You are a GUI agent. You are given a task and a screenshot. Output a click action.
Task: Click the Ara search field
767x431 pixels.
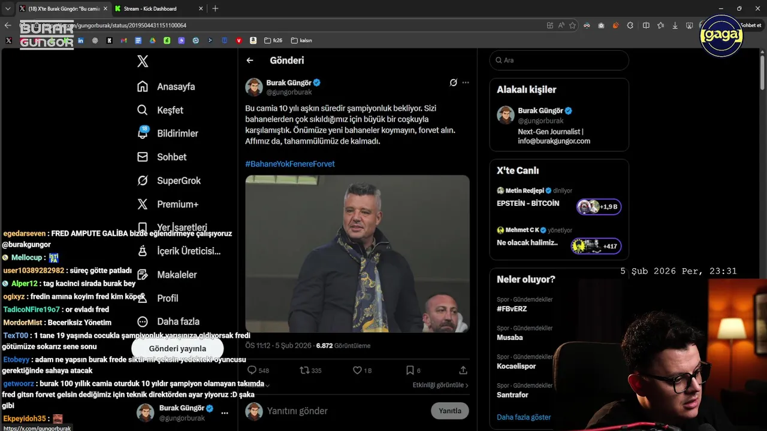click(559, 60)
